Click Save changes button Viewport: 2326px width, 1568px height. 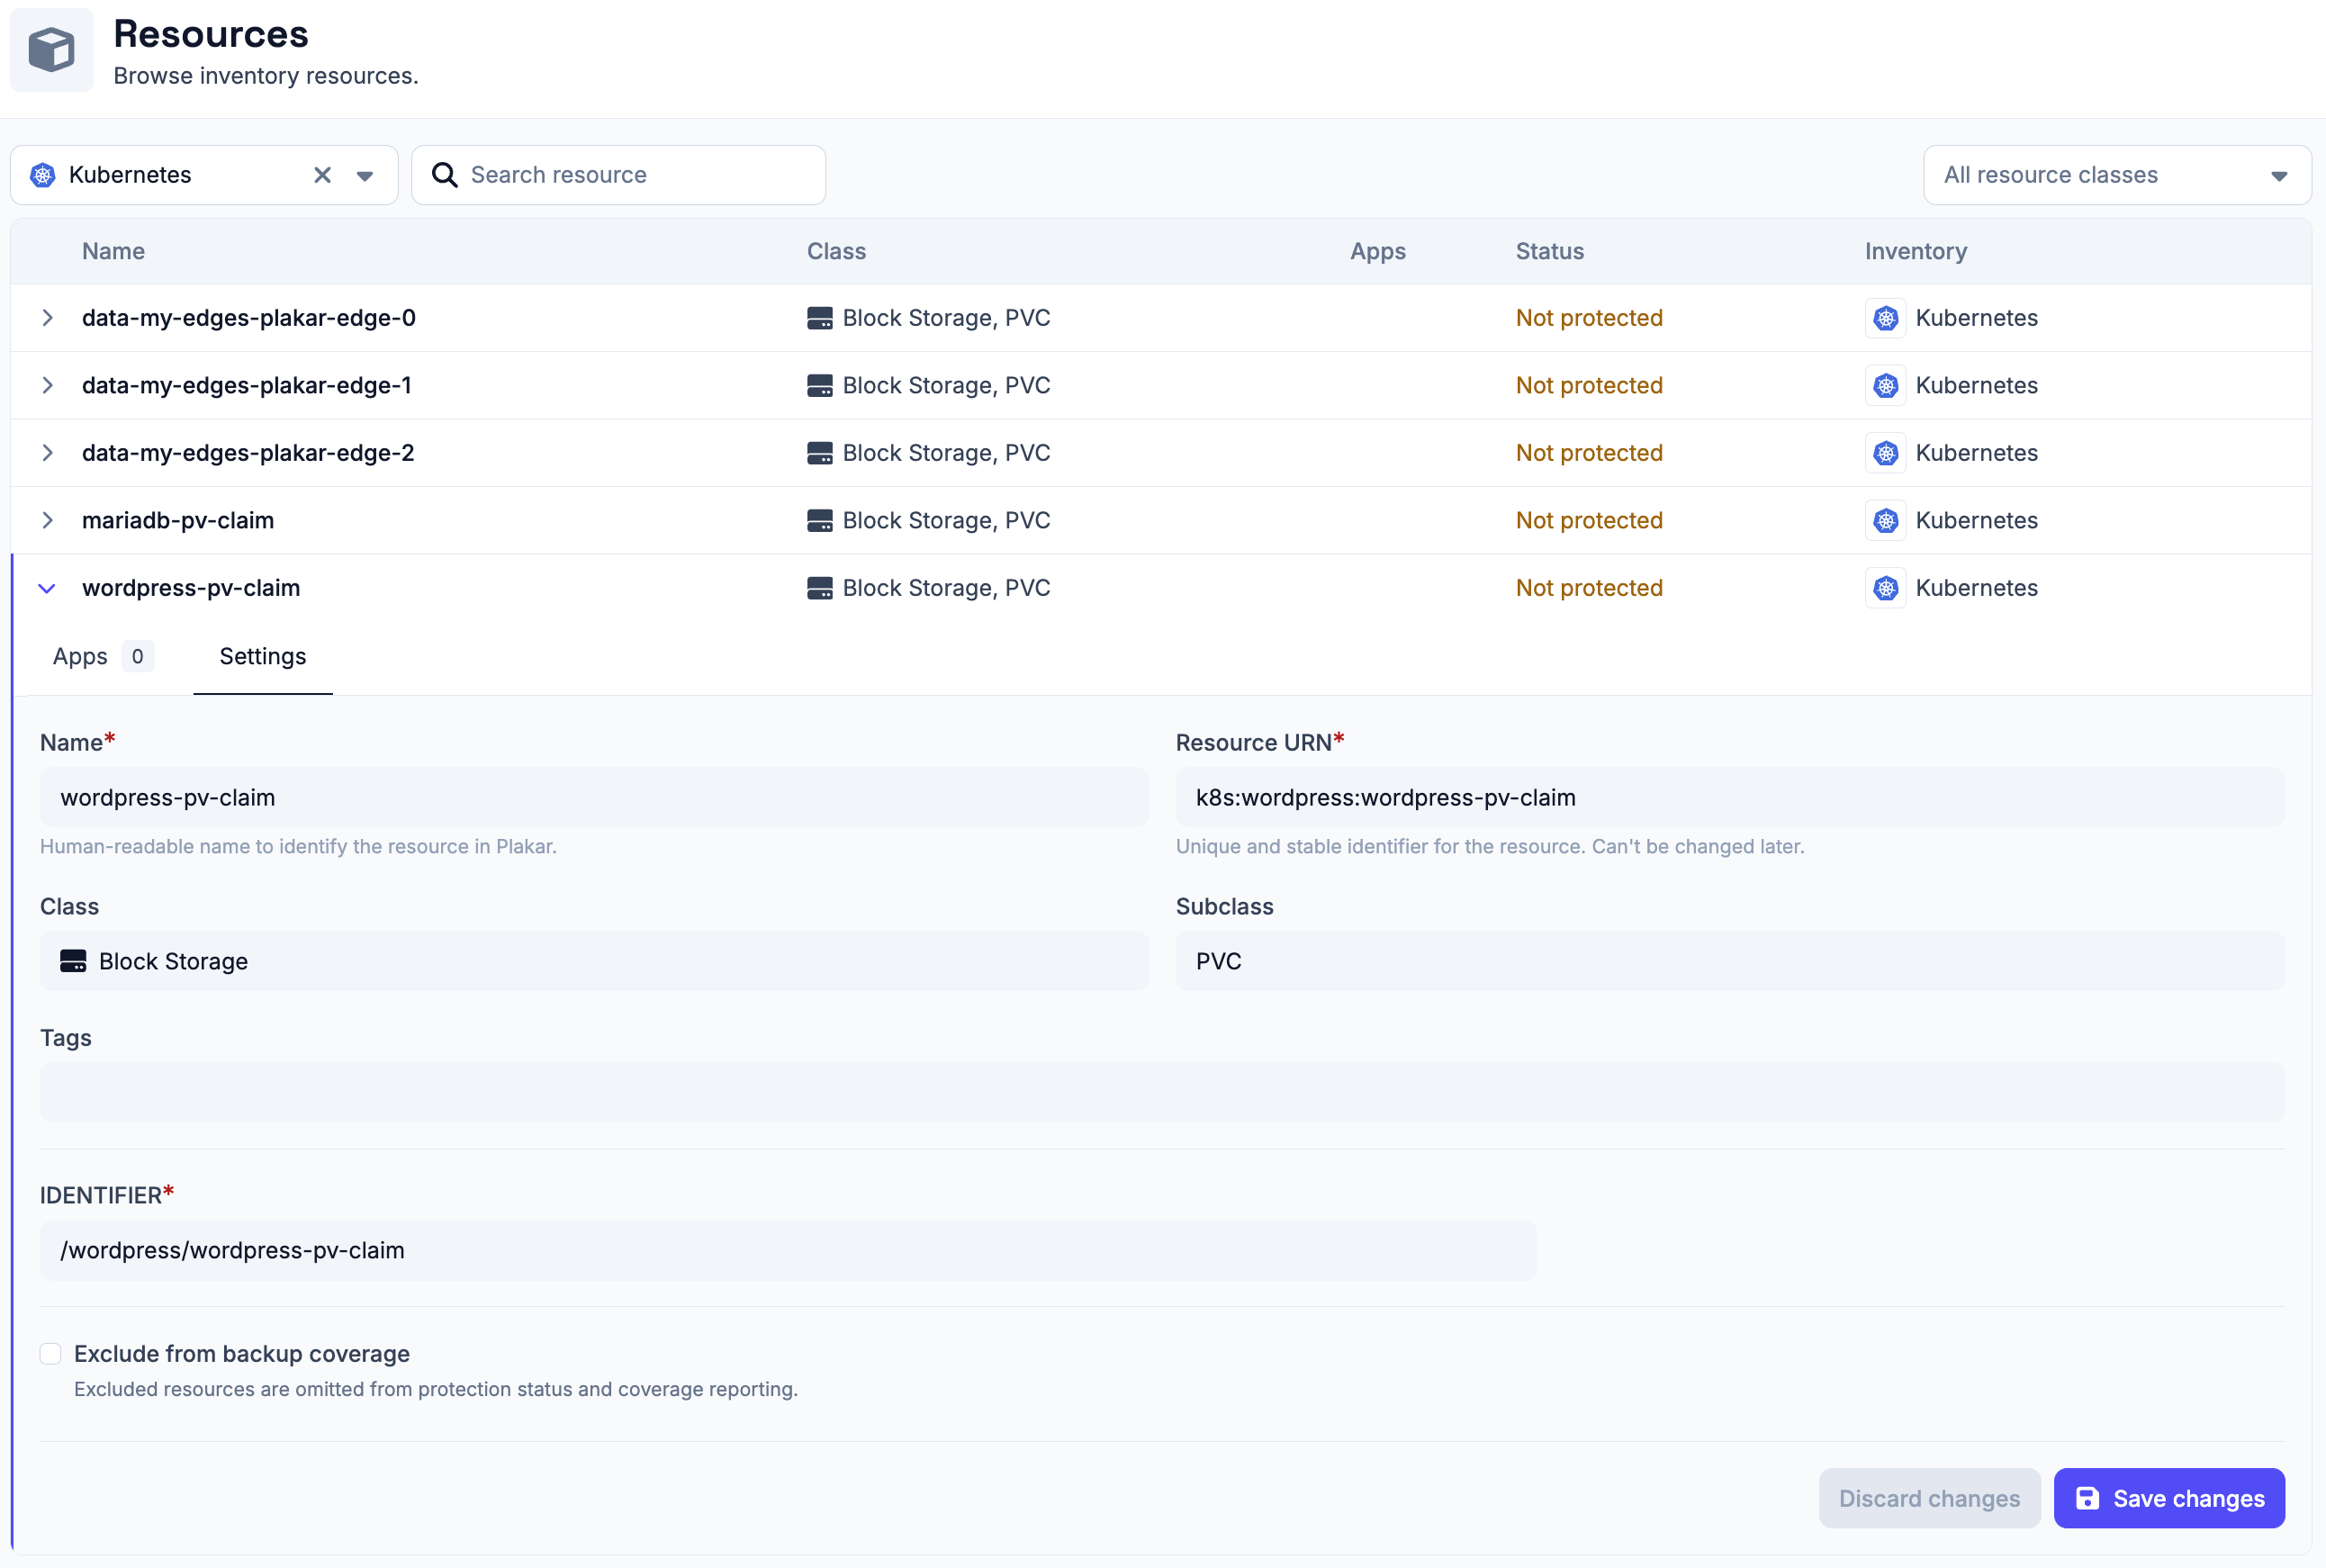(2169, 1498)
